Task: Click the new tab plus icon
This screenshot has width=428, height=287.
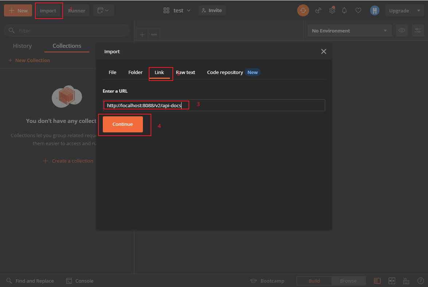Action: click(x=142, y=35)
